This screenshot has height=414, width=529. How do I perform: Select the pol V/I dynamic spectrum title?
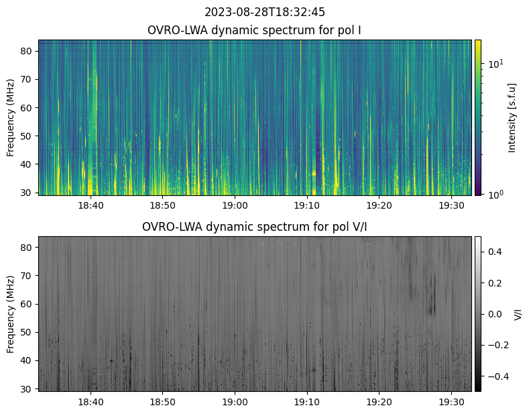pyautogui.click(x=255, y=227)
